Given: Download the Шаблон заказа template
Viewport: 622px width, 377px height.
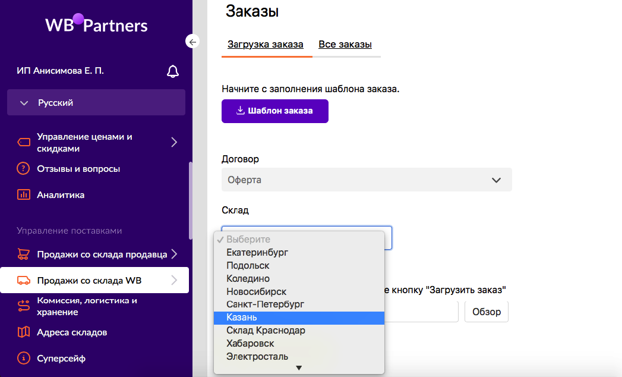Looking at the screenshot, I should [x=275, y=111].
